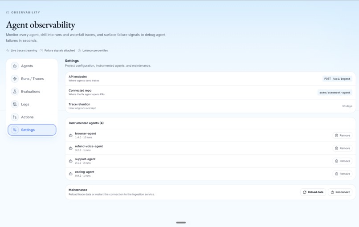The height and width of the screenshot is (227, 359).
Task: Click the Latency percentiles clock icon
Action: pyautogui.click(x=79, y=50)
